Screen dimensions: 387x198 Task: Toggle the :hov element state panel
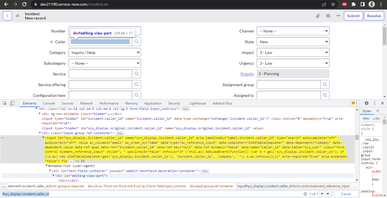click(366, 118)
